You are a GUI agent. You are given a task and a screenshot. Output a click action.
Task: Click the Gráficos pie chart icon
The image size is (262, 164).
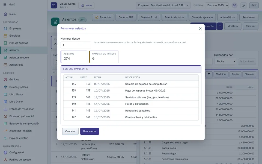click(5, 80)
